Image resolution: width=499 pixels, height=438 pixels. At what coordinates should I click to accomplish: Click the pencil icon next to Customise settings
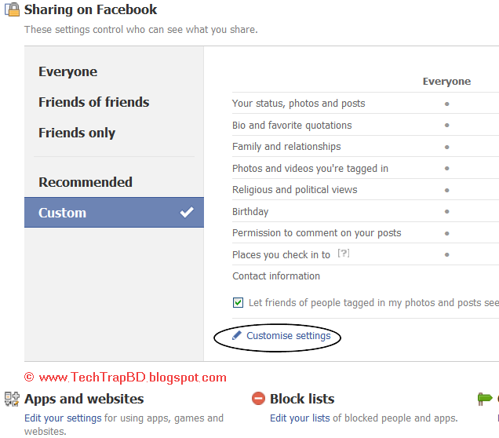[x=237, y=336]
